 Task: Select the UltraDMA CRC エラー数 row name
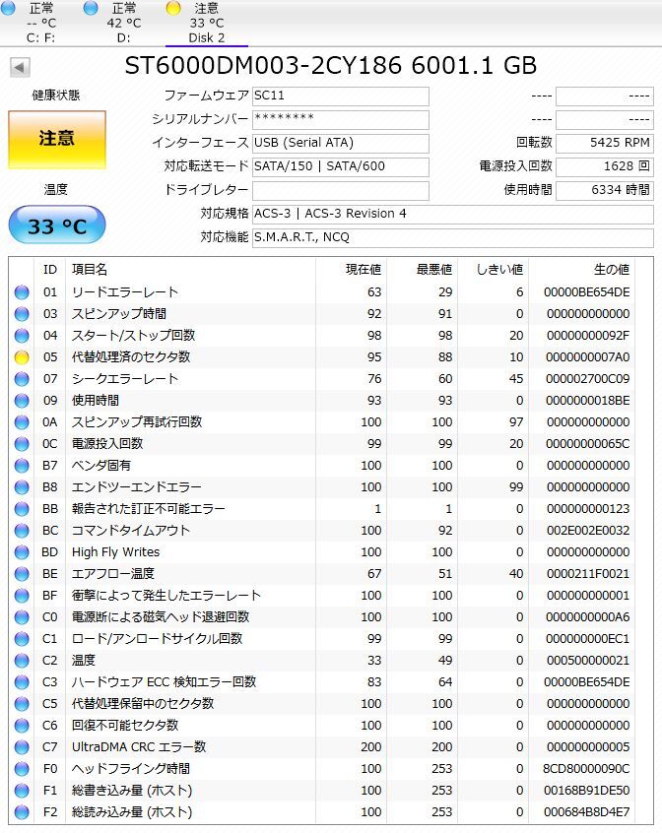click(x=139, y=747)
